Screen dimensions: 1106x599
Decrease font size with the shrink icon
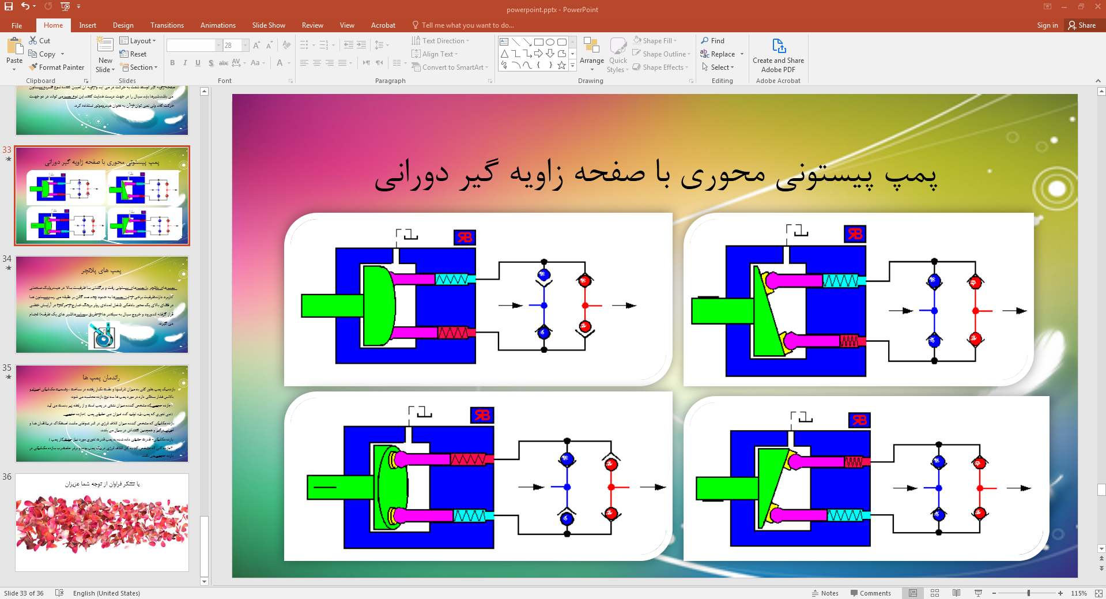tap(269, 46)
